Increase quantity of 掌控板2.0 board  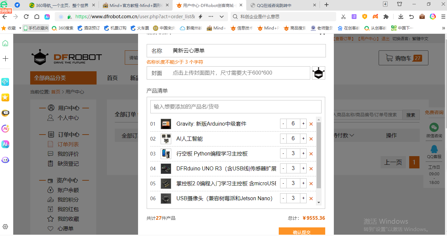(x=303, y=184)
